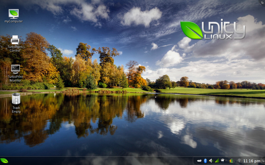Click the "Trash Empty" label text
The width and height of the screenshot is (265, 165).
point(16,110)
